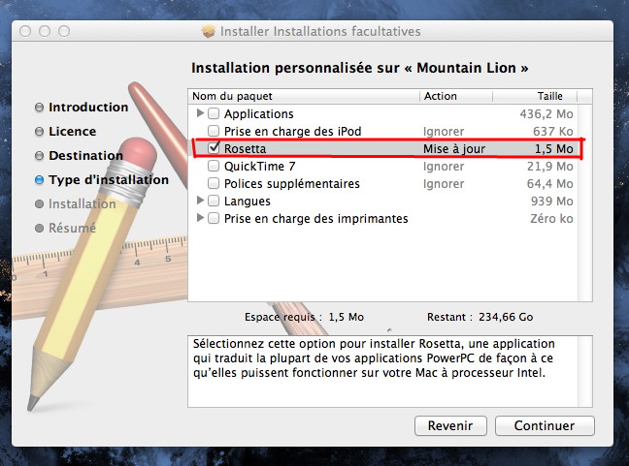Enable Polices supplémentaires checkbox
Screen dimensions: 629x466
214,183
